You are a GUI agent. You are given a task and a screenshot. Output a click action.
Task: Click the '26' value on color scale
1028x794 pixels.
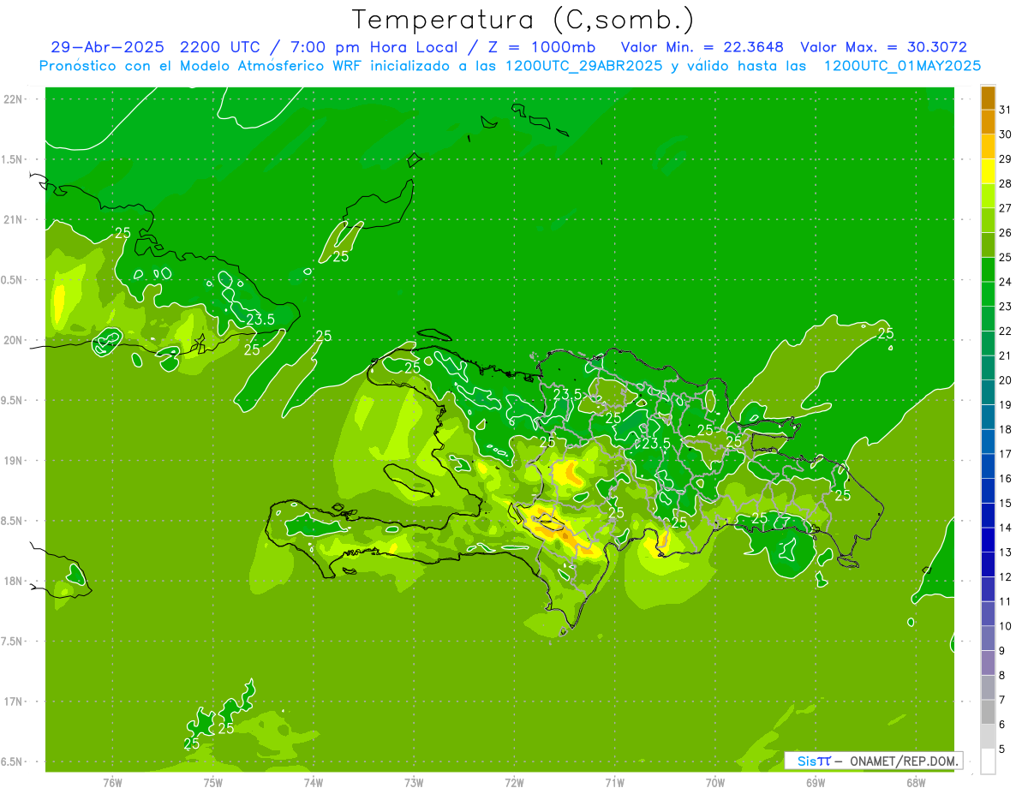pos(1006,232)
